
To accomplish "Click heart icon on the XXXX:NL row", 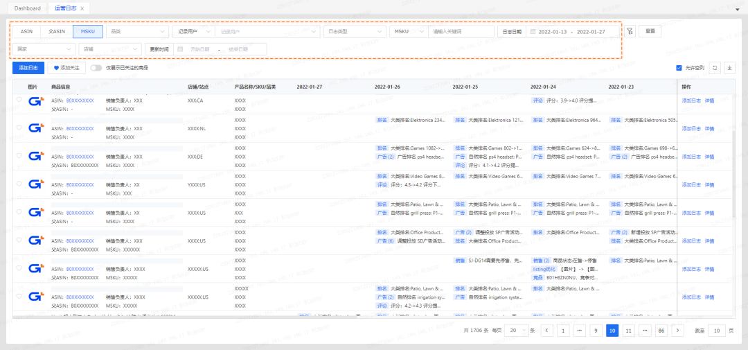I will point(19,128).
